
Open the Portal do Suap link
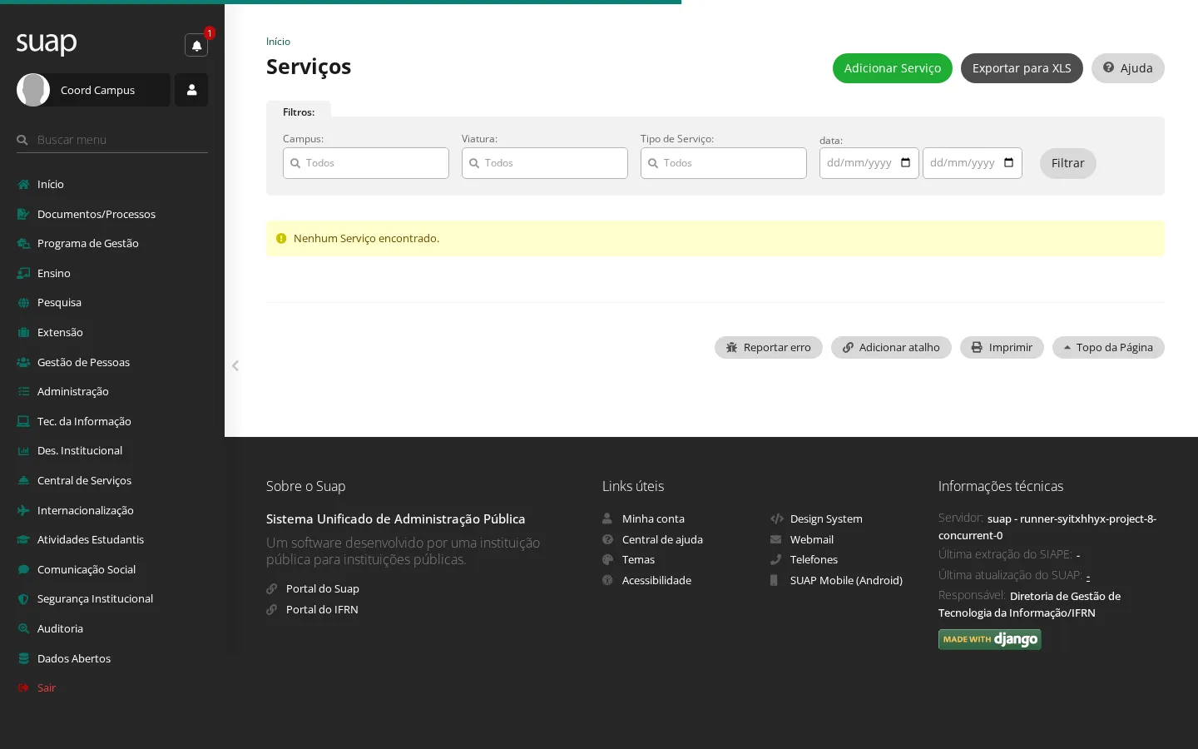(323, 588)
